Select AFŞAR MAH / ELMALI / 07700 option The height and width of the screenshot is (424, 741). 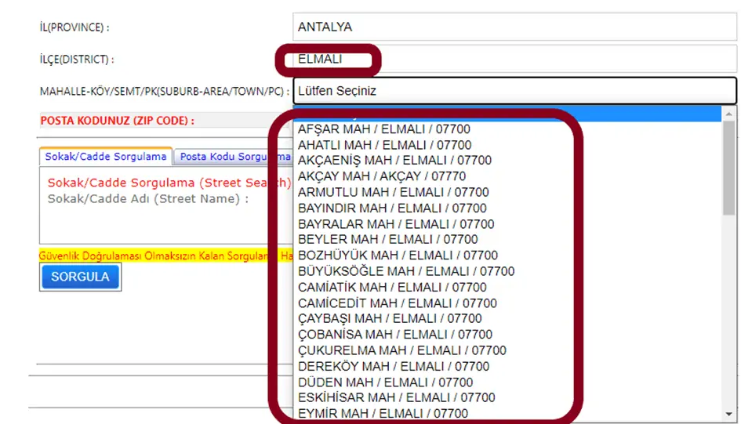[x=384, y=129]
